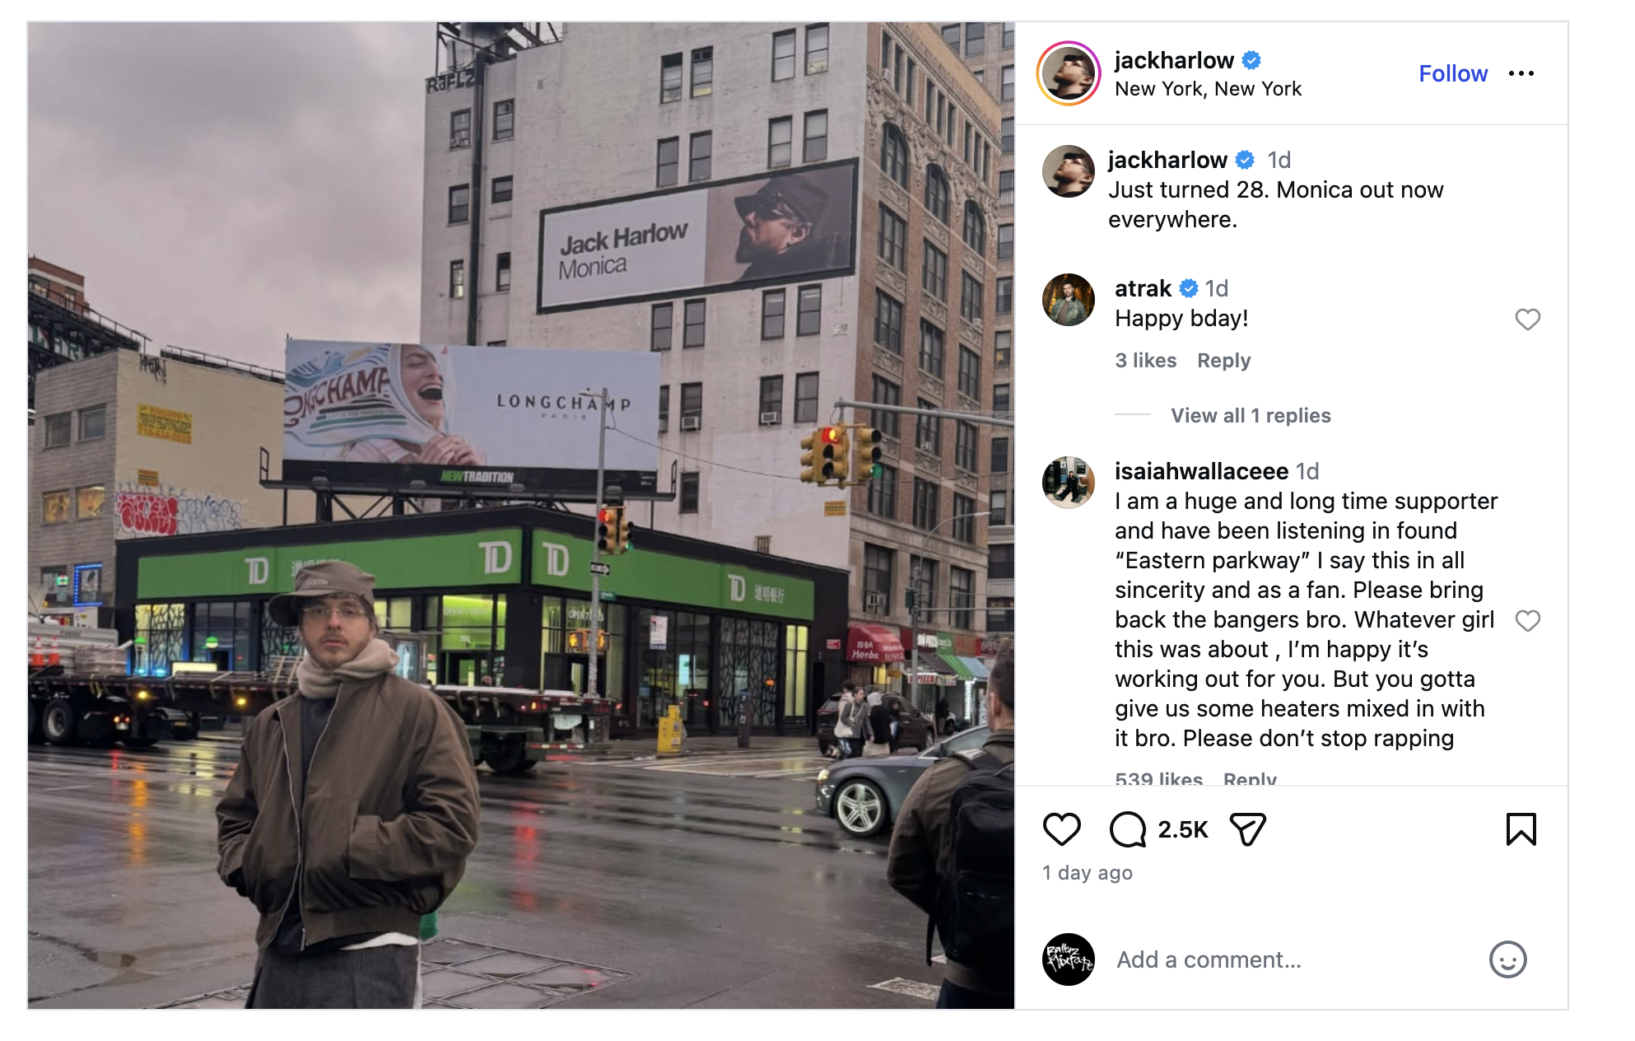Share post with paper plane icon
This screenshot has width=1635, height=1041.
pyautogui.click(x=1247, y=829)
